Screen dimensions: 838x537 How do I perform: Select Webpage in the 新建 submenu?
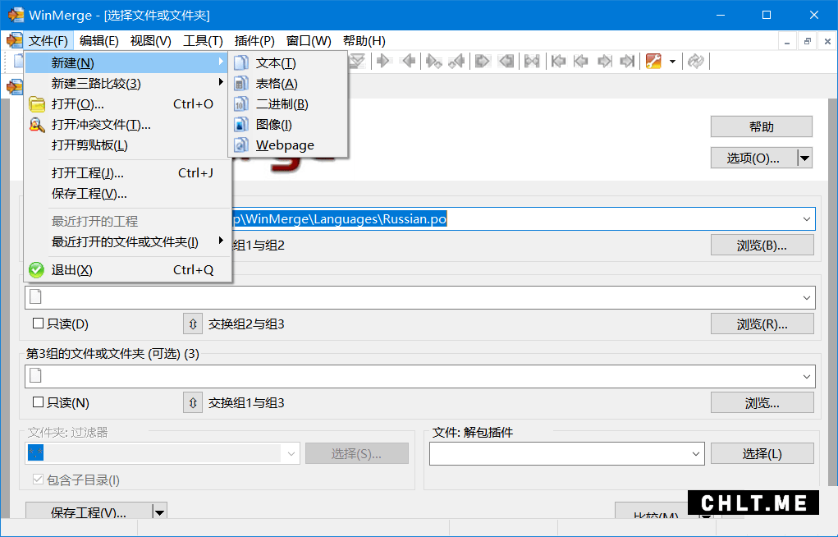point(288,145)
